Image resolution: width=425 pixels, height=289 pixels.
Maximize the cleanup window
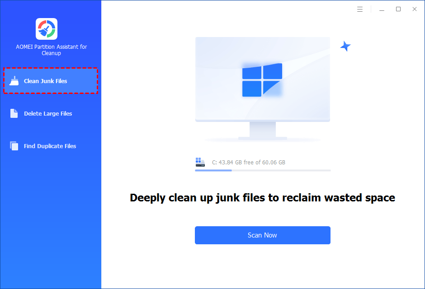(398, 9)
